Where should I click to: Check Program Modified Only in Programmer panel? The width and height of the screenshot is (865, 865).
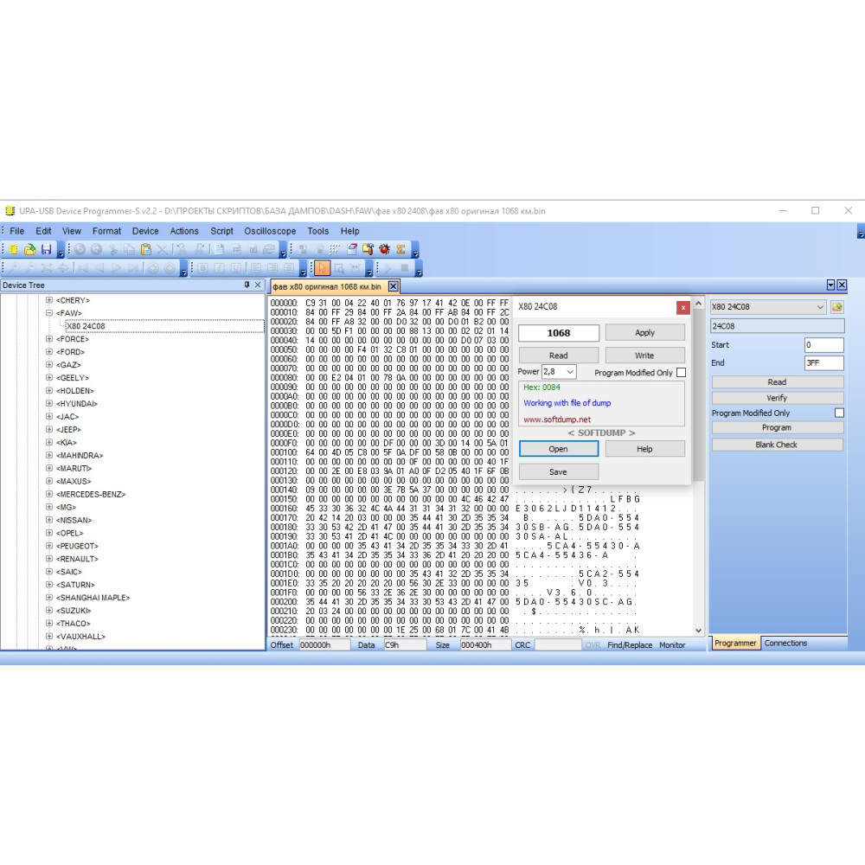[839, 413]
